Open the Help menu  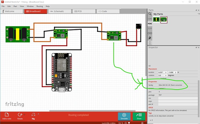click(x=48, y=6)
